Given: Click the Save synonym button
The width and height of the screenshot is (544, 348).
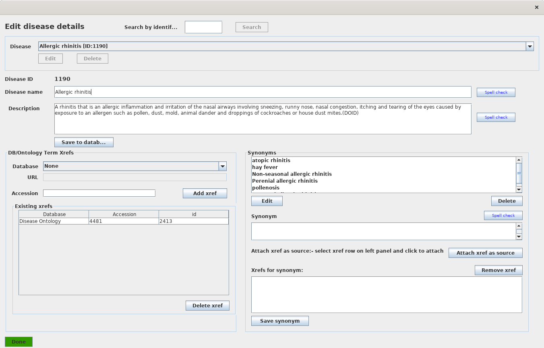Looking at the screenshot, I should (280, 321).
